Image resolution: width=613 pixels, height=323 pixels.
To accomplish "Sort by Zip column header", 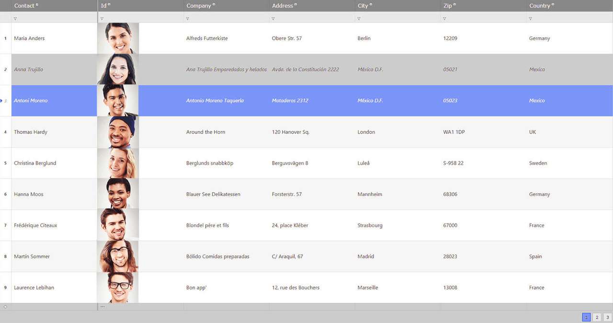I will (448, 6).
